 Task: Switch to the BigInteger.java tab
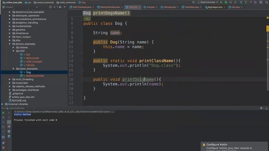point(215,7)
